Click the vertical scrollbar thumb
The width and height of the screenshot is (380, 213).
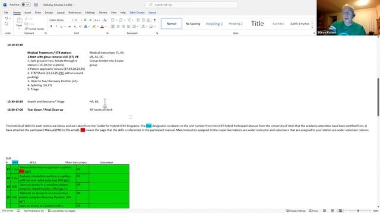point(378,97)
